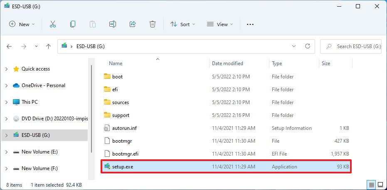Navigate up one folder level arrow
The height and width of the screenshot is (190, 387).
point(48,46)
